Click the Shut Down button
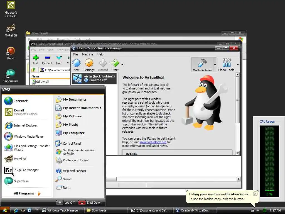 pos(90,203)
